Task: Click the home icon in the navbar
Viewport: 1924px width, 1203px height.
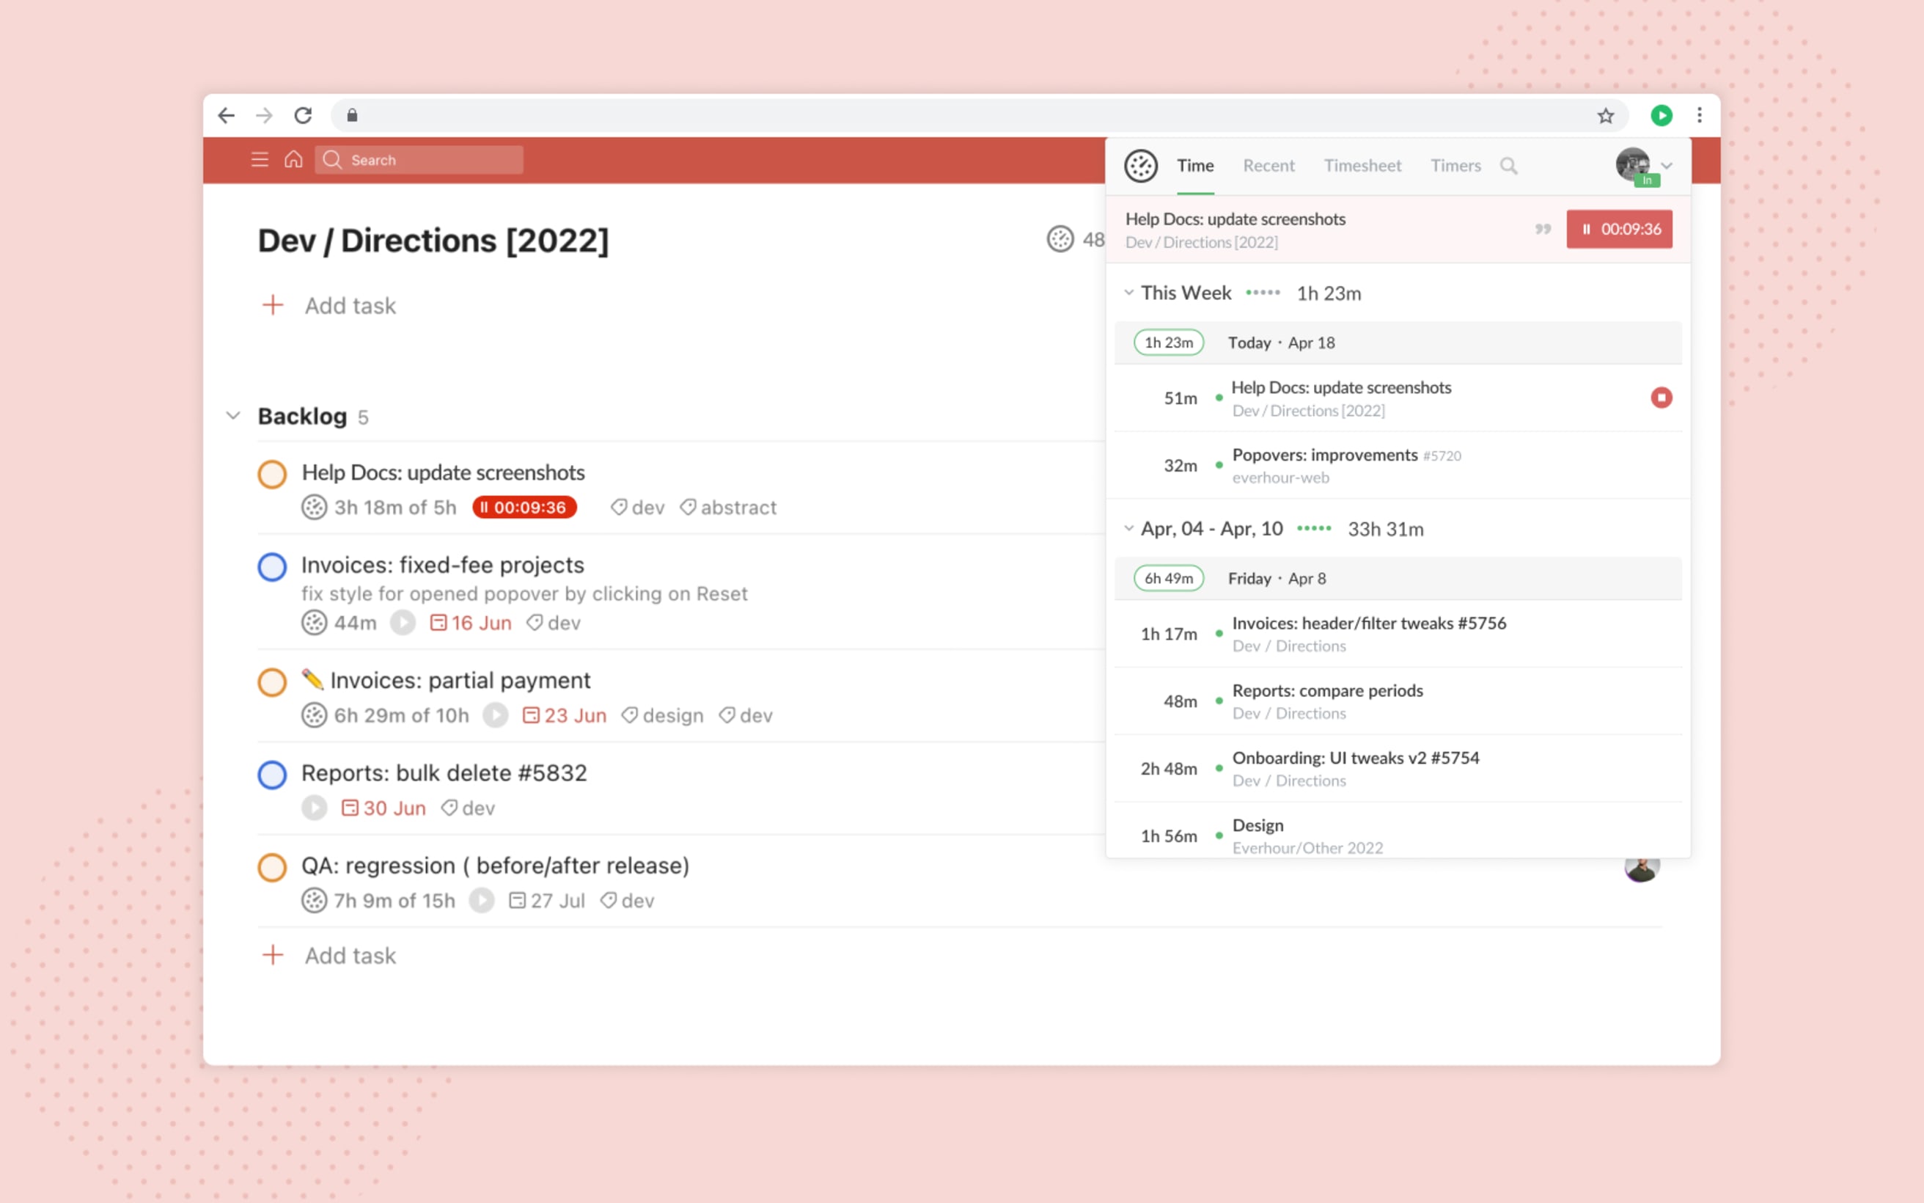Action: [293, 159]
